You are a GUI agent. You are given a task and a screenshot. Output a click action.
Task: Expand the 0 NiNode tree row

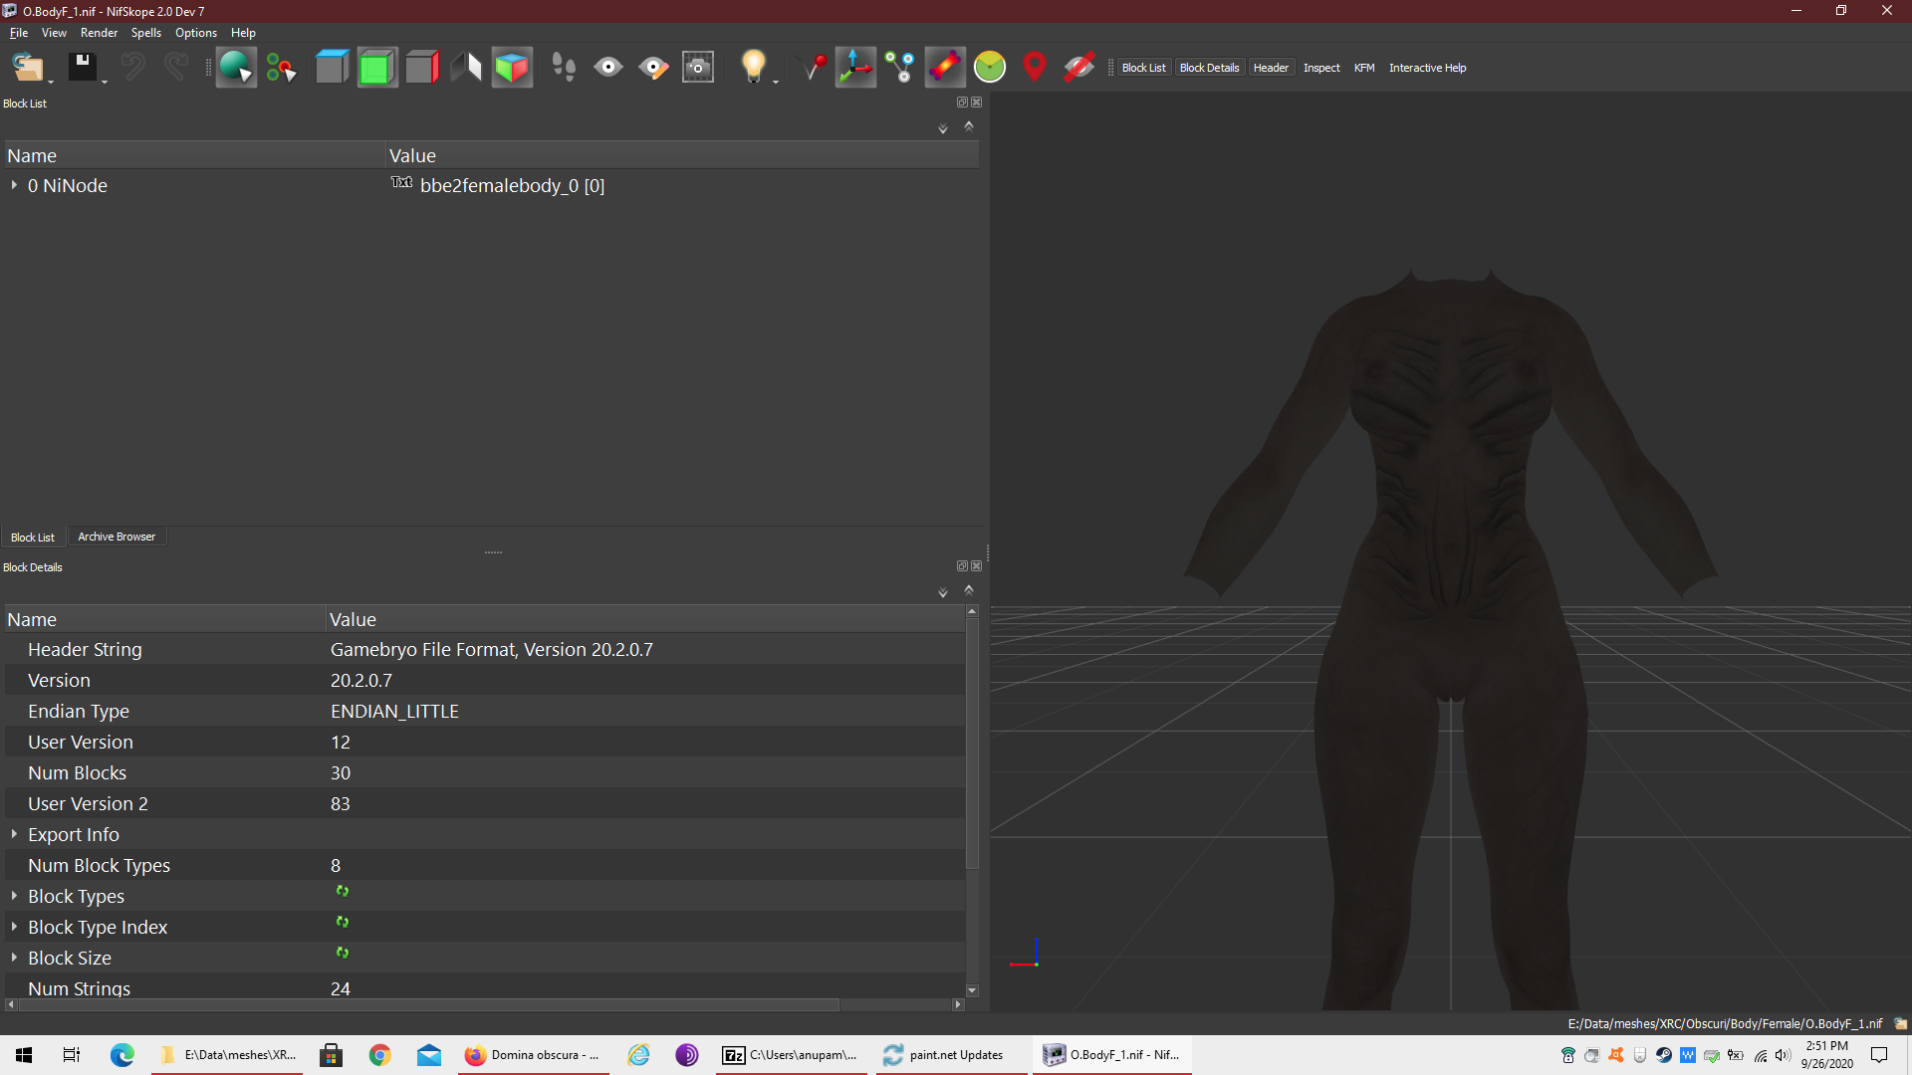[x=14, y=185]
